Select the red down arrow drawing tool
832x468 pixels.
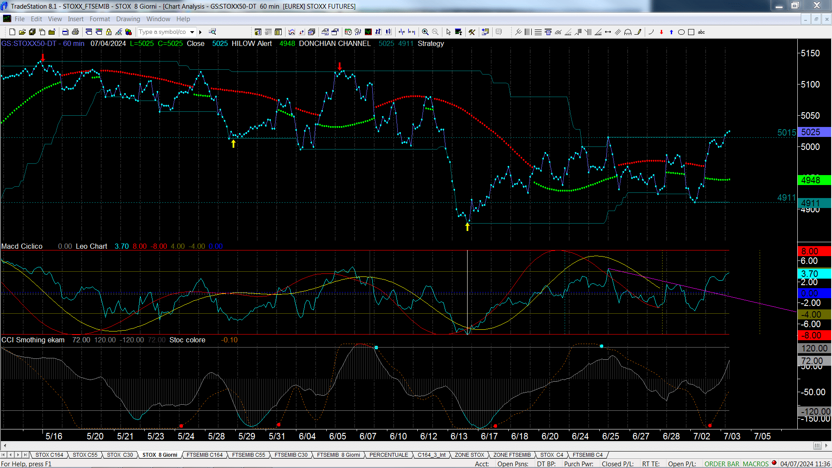(661, 32)
